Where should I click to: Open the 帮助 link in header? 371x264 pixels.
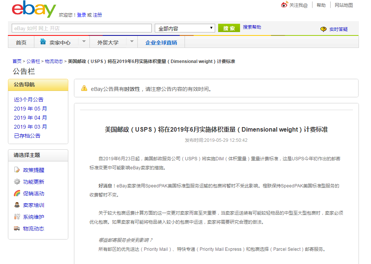(321, 5)
